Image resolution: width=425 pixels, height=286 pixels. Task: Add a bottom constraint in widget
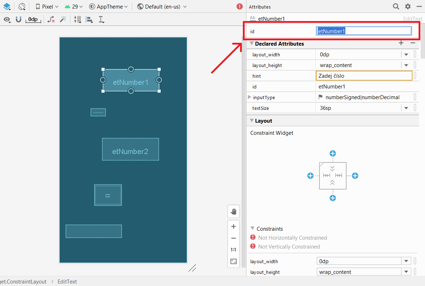click(x=332, y=198)
